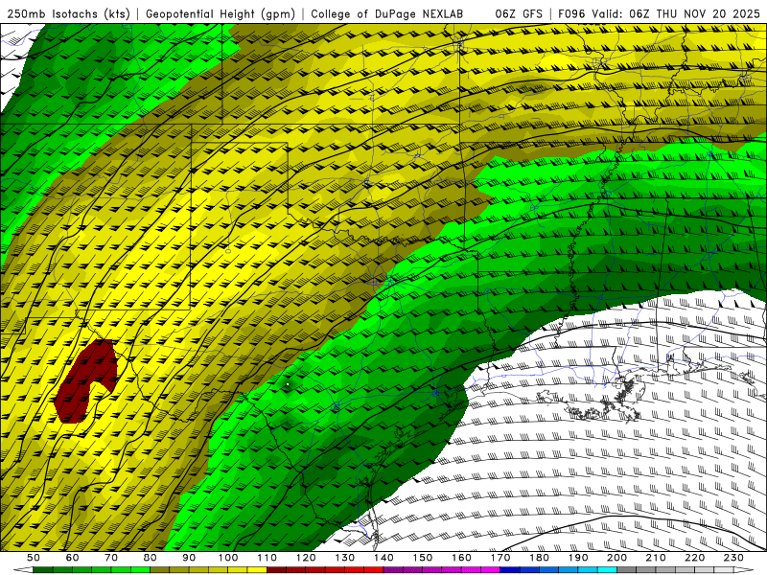This screenshot has width=767, height=575.
Task: Click the 90 label on the color scale
Action: click(x=189, y=558)
